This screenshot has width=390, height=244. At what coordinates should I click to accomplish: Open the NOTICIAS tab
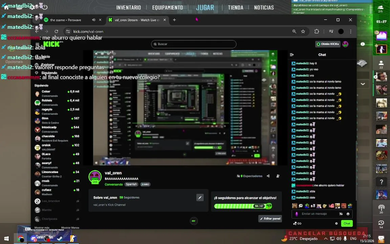264,8
